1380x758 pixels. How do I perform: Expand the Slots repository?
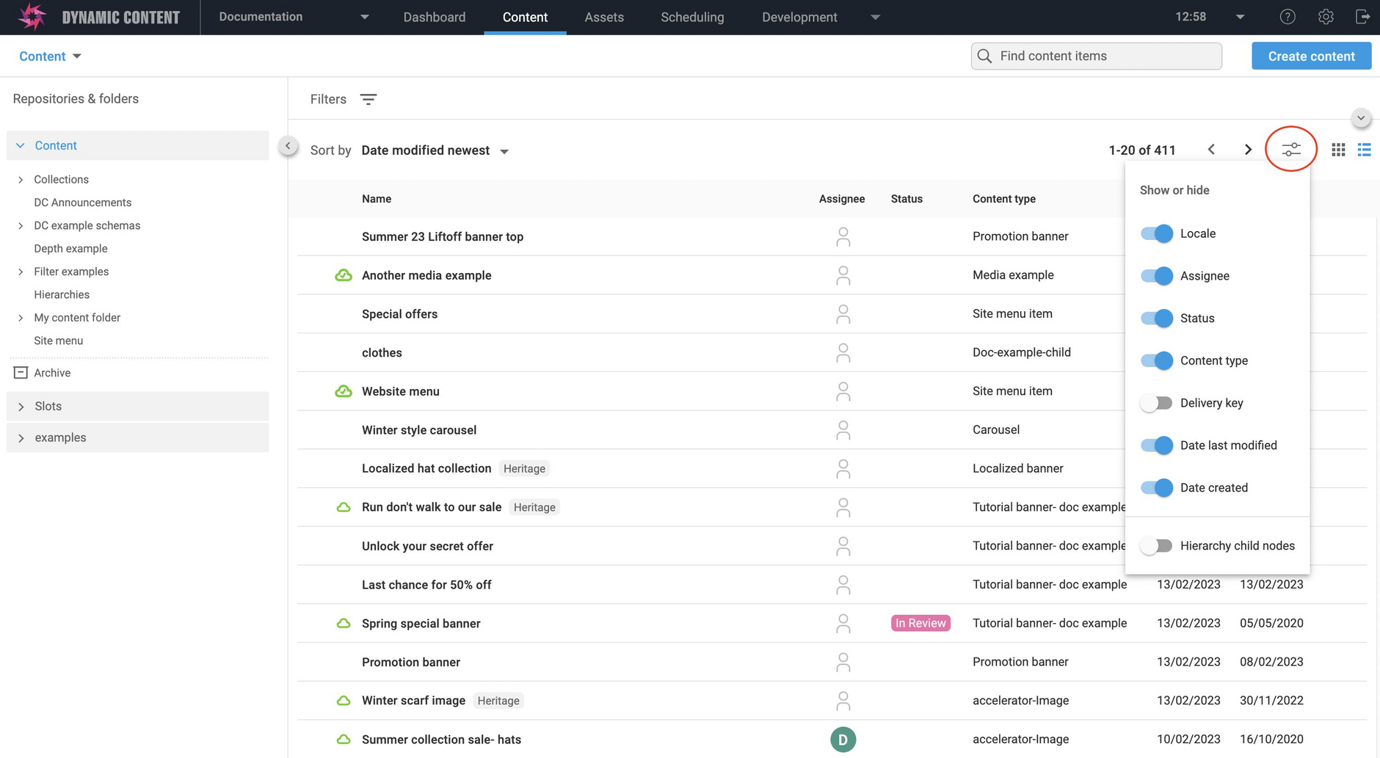click(x=21, y=407)
